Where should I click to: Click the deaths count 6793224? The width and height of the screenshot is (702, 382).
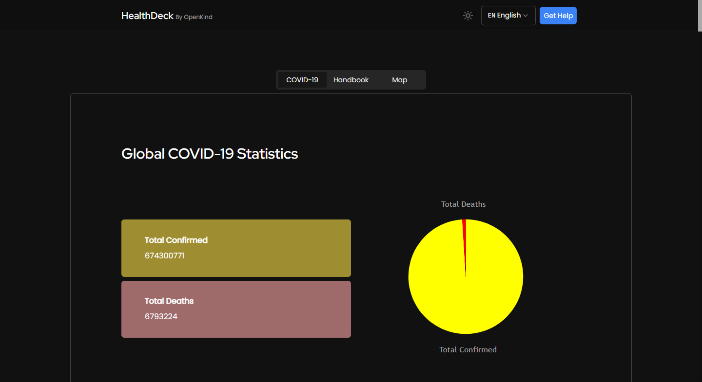161,316
